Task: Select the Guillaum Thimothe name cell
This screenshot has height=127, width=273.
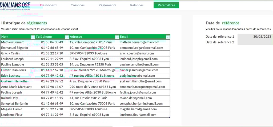Action: pyautogui.click(x=14, y=81)
